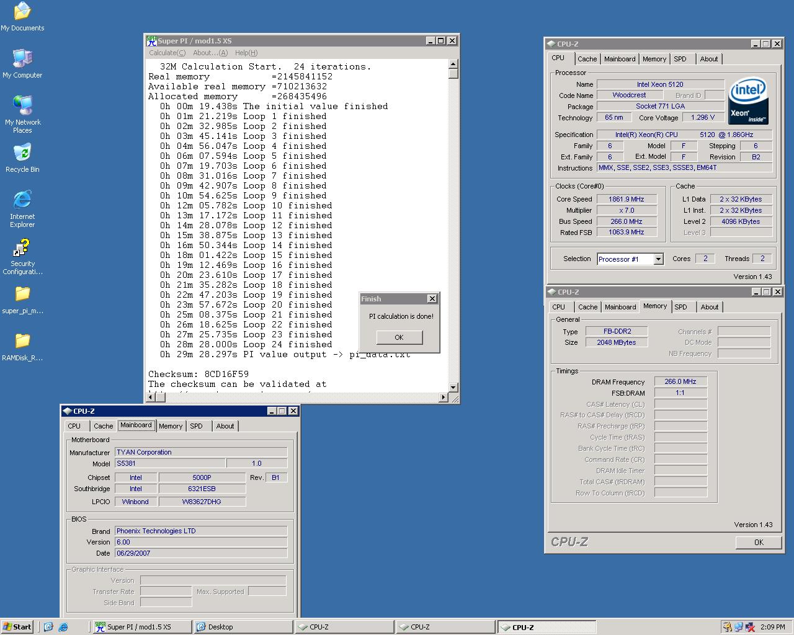Switch to Mainboard tab in top CPU-Z window

point(620,59)
